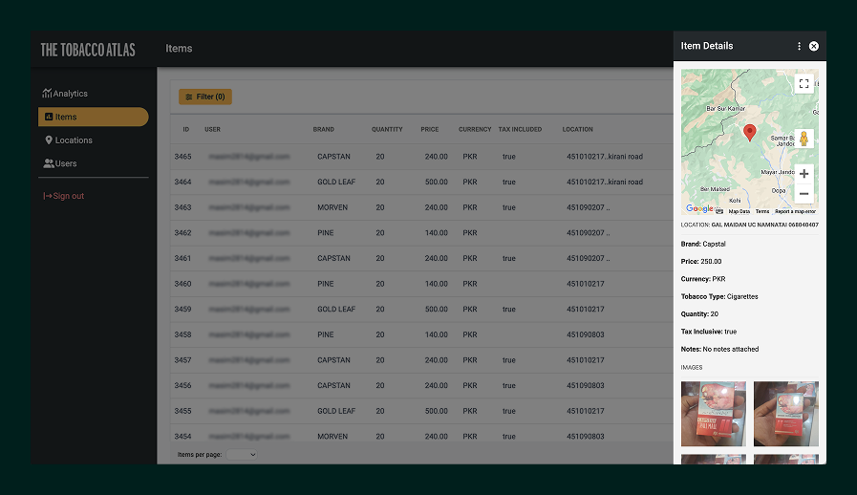Click the Sign out arrow icon
This screenshot has height=495, width=857.
(x=48, y=196)
